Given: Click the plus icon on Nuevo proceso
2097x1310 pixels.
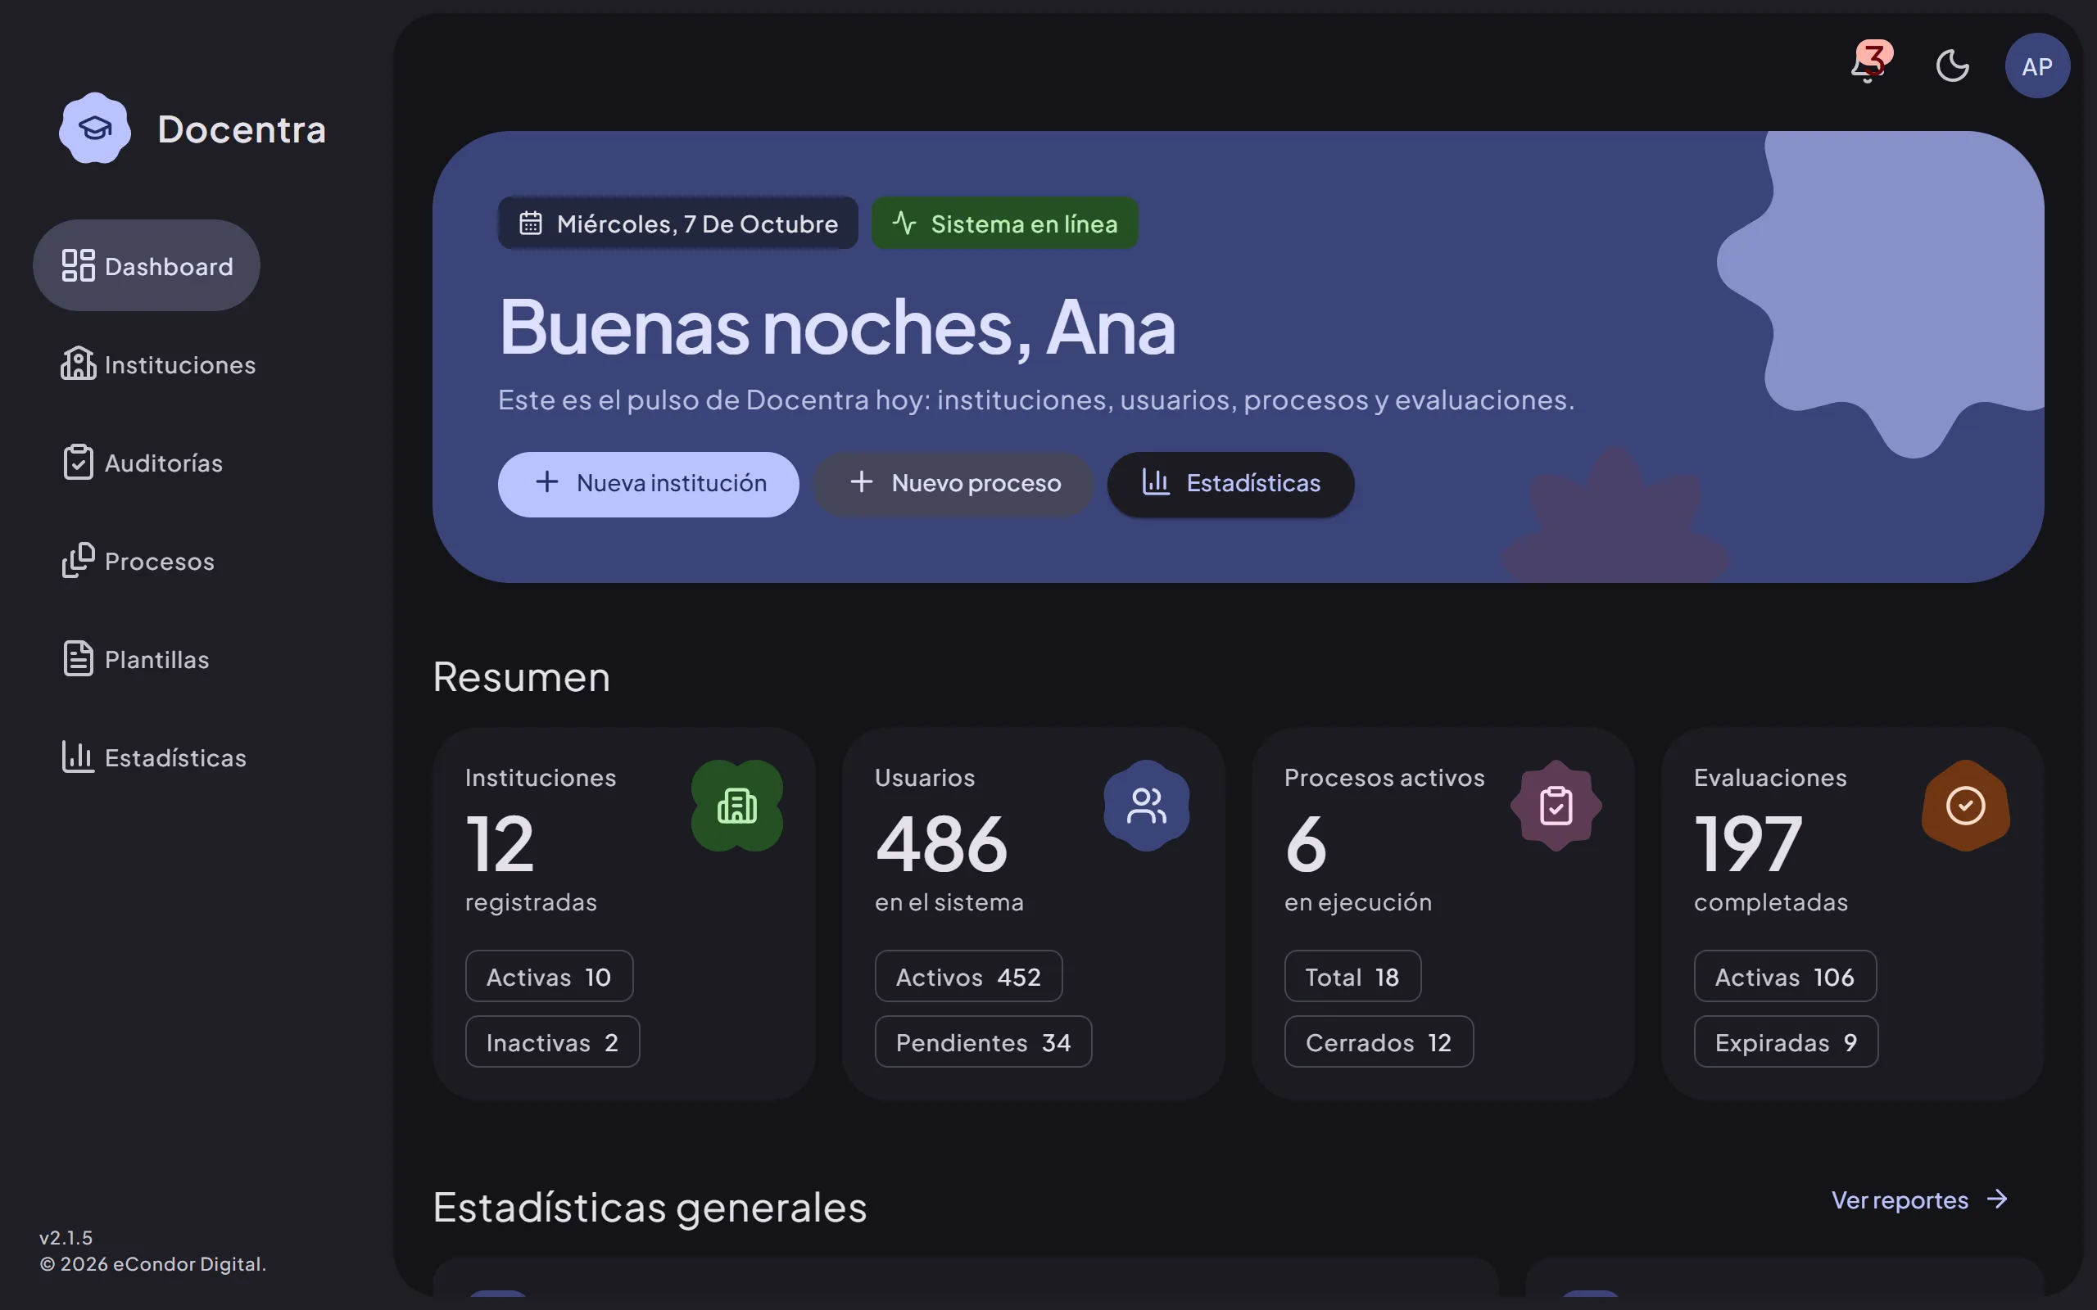Looking at the screenshot, I should pos(862,482).
